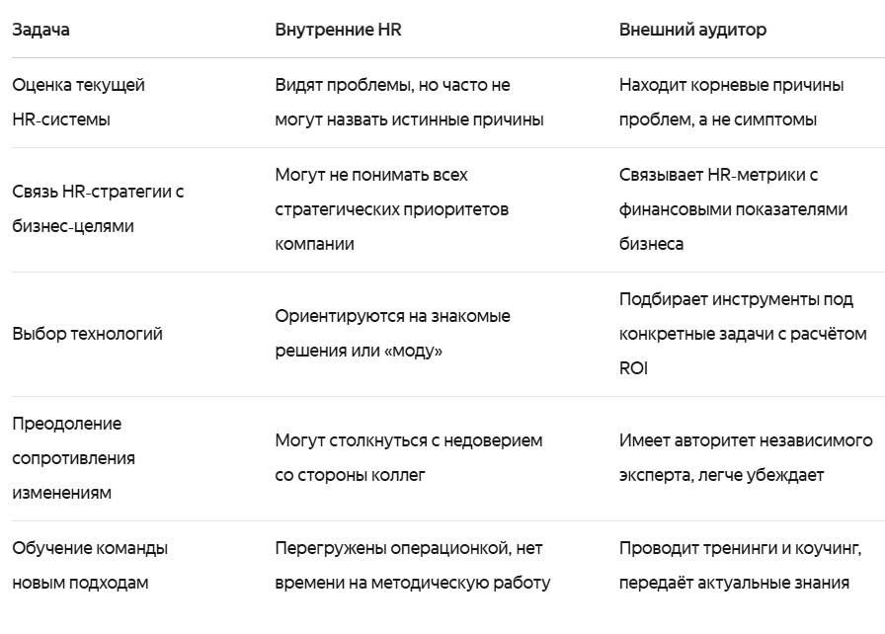Click the 'Внутренние HR' column header
The height and width of the screenshot is (634, 885).
338,30
